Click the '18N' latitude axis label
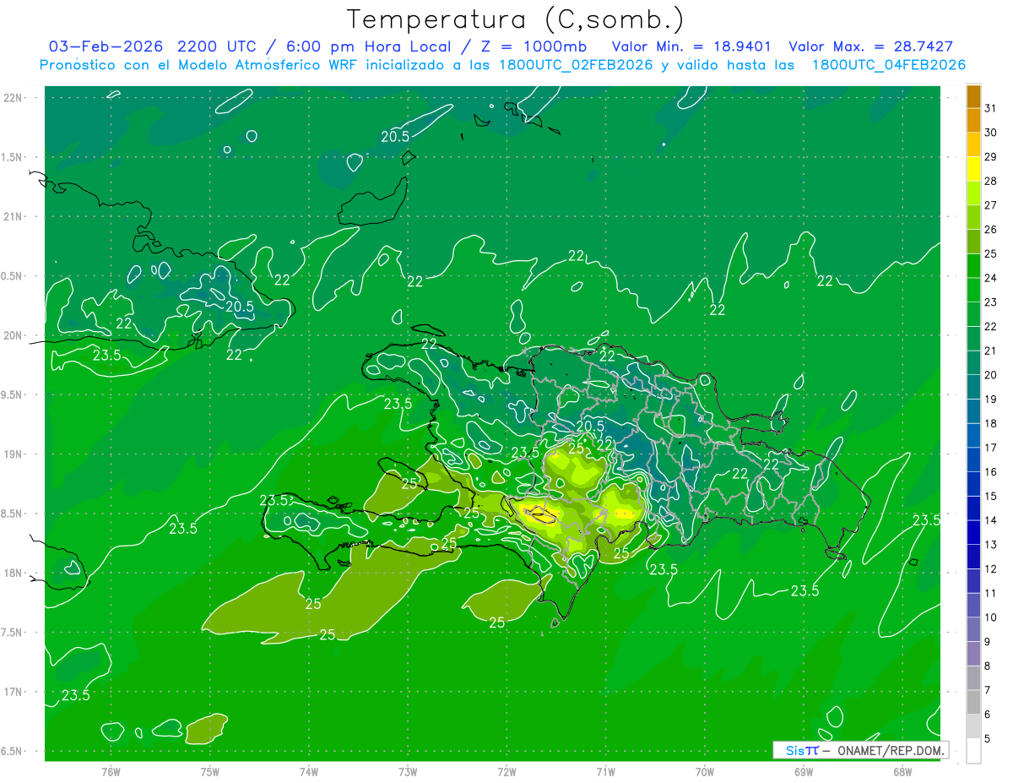This screenshot has height=783, width=1013. [13, 574]
